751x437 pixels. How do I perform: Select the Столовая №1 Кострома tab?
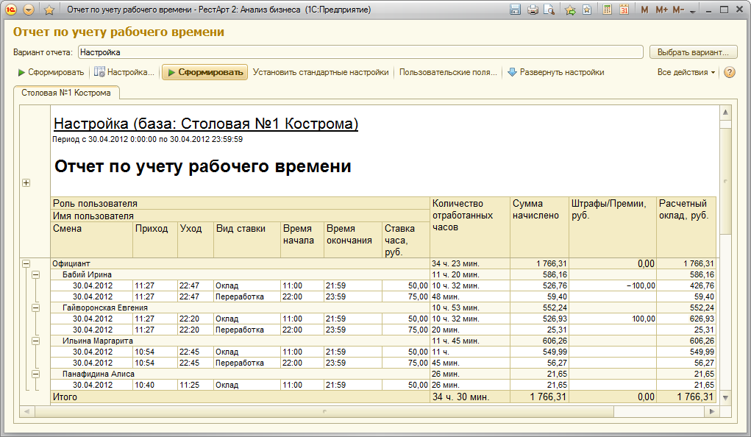(66, 93)
